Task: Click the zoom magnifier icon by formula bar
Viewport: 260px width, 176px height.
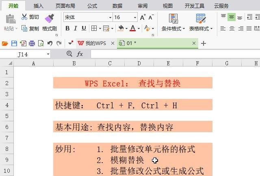Action: pyautogui.click(x=69, y=54)
